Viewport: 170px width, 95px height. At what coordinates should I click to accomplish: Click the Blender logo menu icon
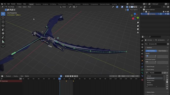(x=2, y=4)
